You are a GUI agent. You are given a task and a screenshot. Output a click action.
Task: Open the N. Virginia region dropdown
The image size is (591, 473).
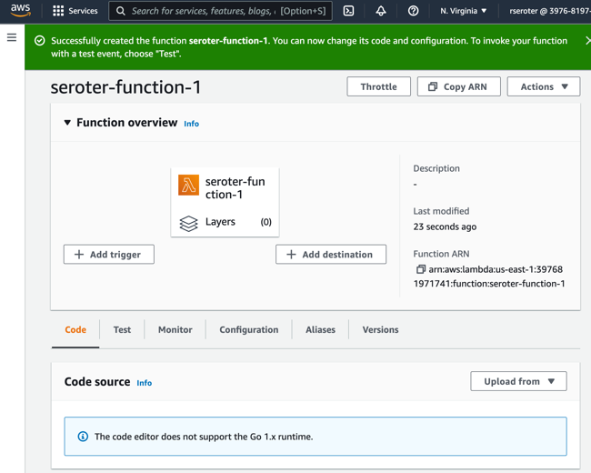(463, 11)
